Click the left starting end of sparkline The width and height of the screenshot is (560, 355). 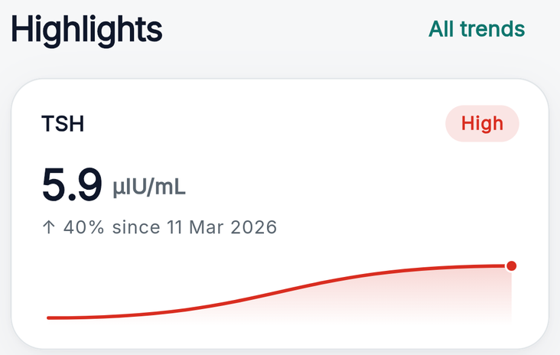tap(48, 318)
